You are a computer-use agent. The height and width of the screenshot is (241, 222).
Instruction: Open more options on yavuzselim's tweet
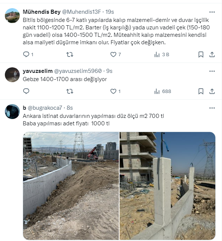pyautogui.click(x=212, y=71)
